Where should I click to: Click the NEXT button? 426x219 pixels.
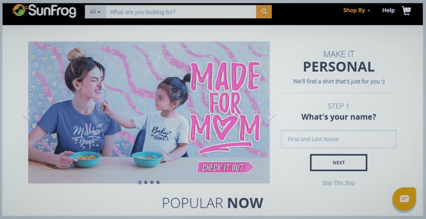point(339,163)
